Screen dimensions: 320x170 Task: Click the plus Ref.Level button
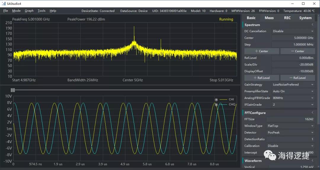(x=262, y=78)
